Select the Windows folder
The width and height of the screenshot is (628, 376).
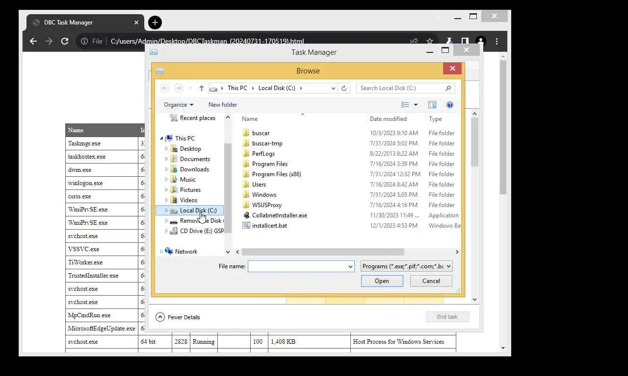(264, 195)
